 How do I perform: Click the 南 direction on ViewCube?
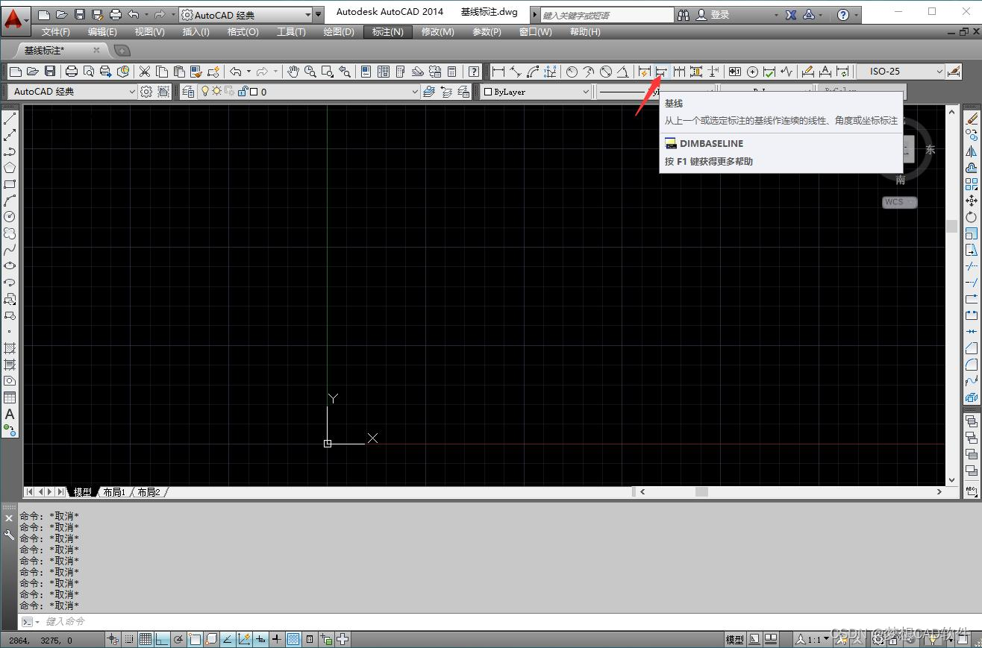tap(901, 180)
